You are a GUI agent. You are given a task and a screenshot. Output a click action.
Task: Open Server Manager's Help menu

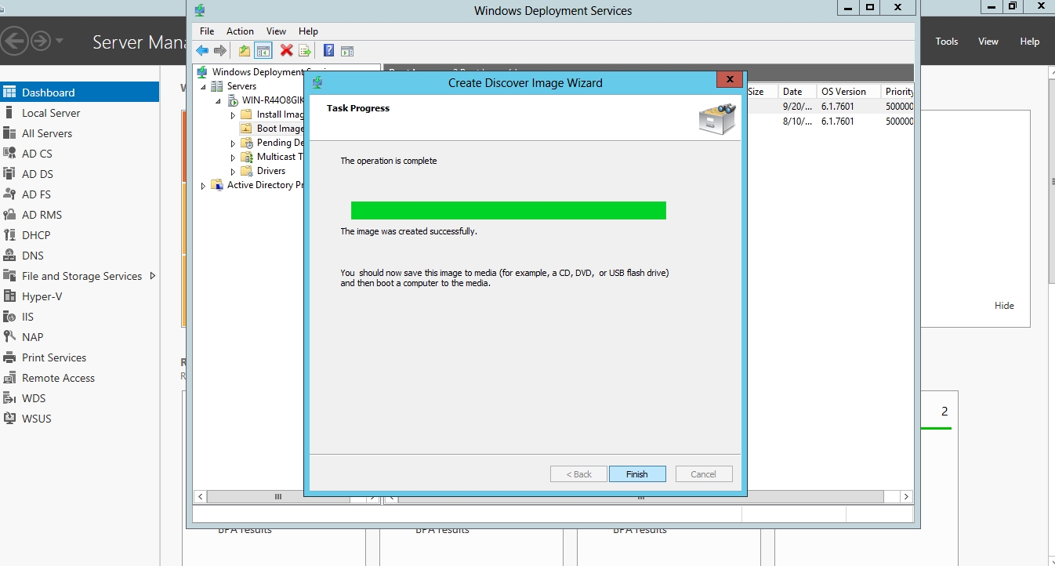pos(1030,42)
